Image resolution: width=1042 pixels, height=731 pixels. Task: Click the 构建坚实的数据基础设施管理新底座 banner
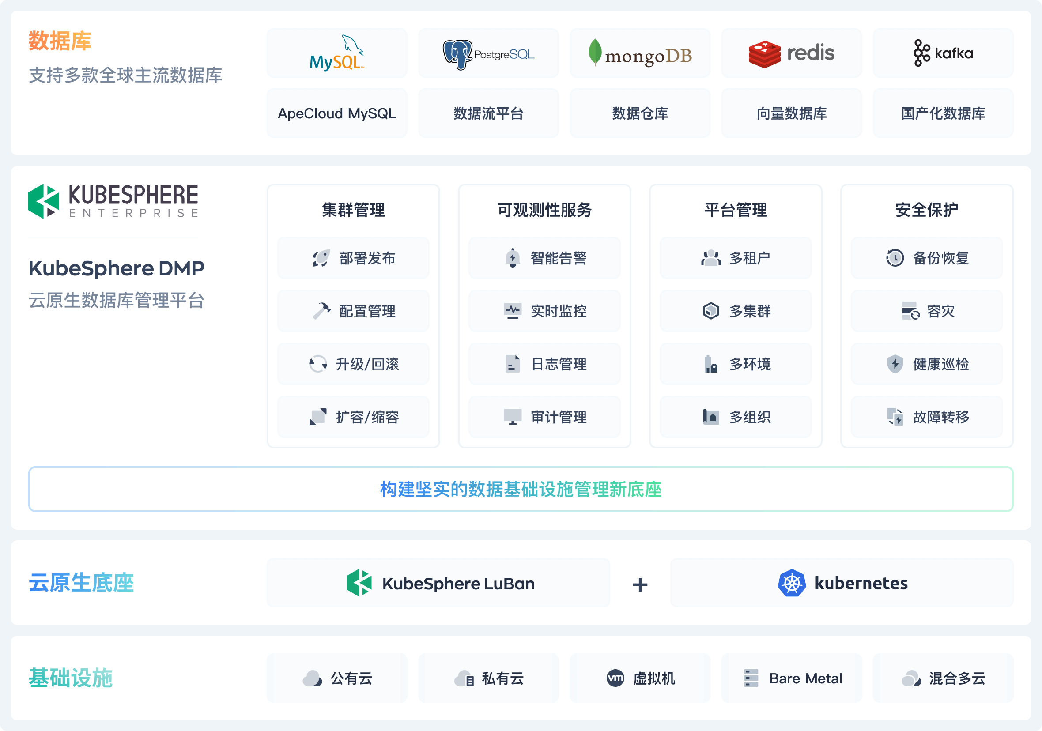521,489
